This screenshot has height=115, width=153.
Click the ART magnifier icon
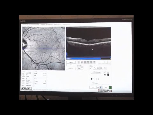tap(78, 68)
